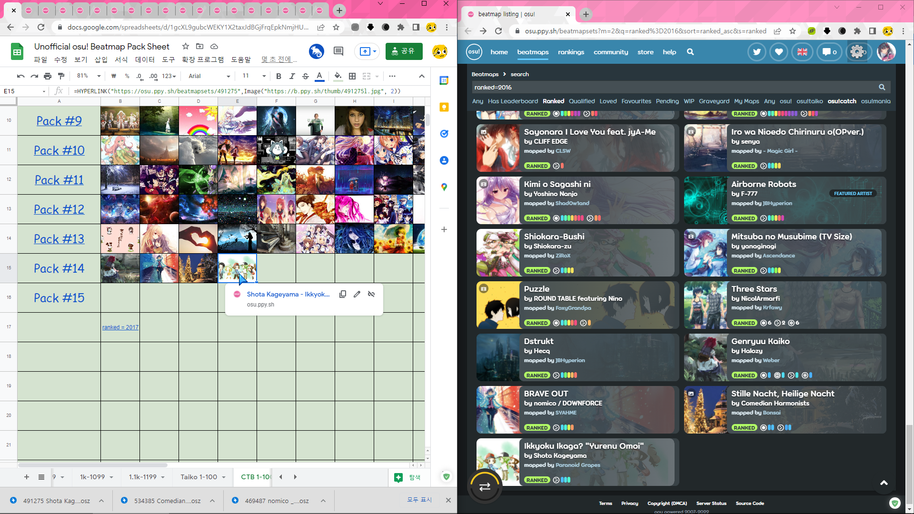Collapse the Sheets header with up chevron
Screen dimensions: 914x514
[x=422, y=76]
